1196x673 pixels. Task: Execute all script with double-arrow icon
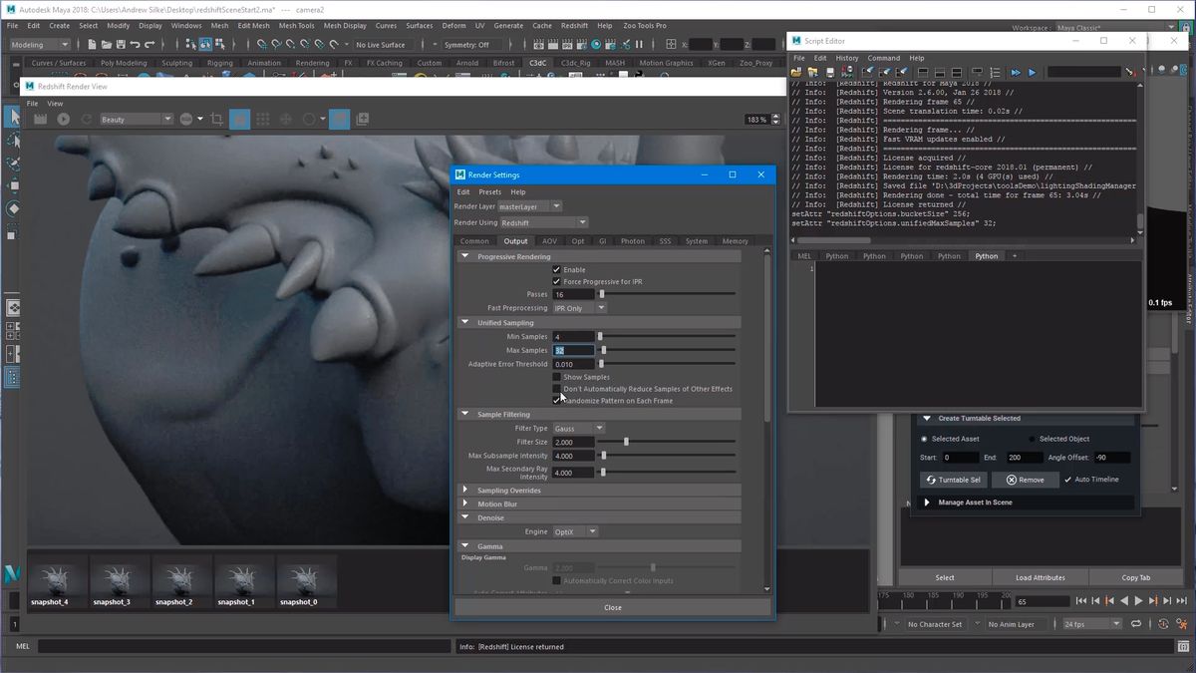(x=1016, y=72)
